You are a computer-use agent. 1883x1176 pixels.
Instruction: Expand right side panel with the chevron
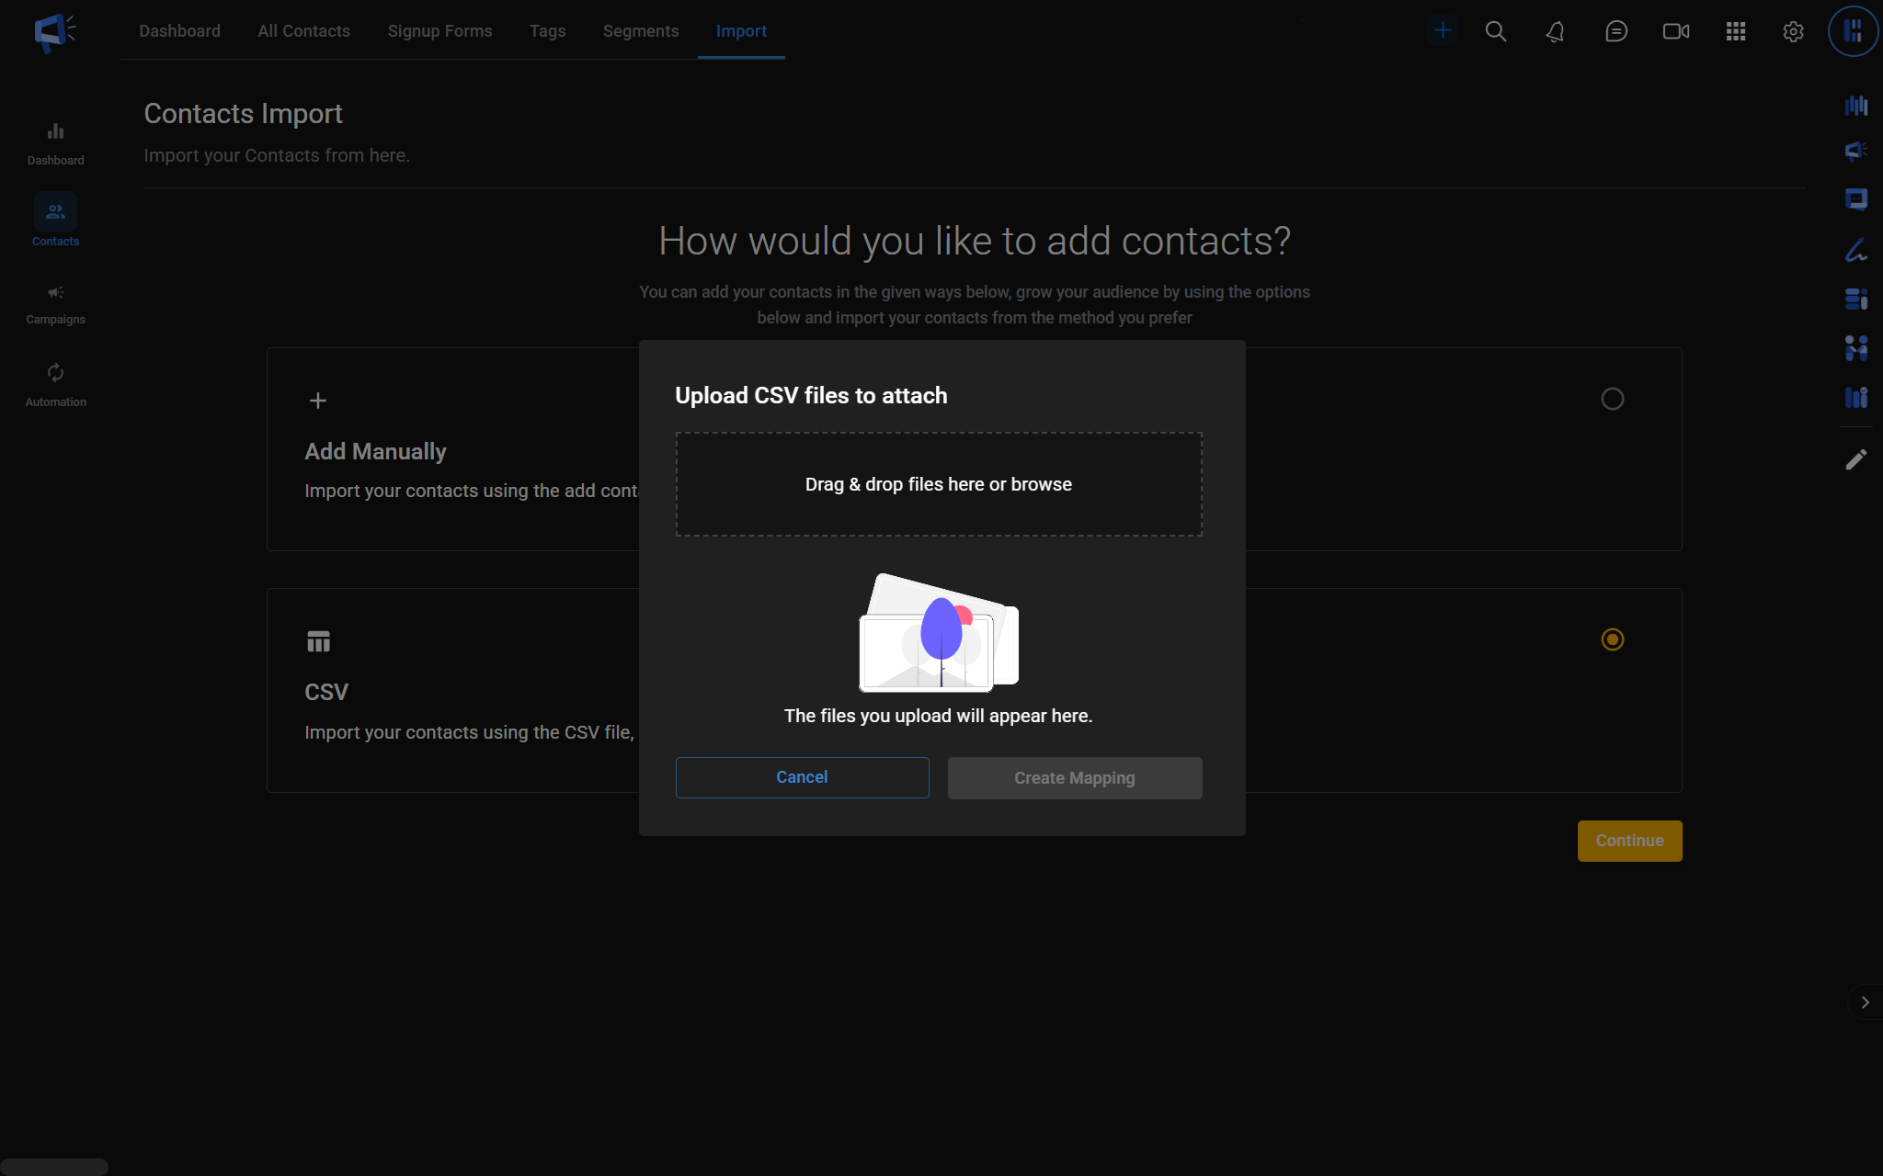[1865, 1002]
